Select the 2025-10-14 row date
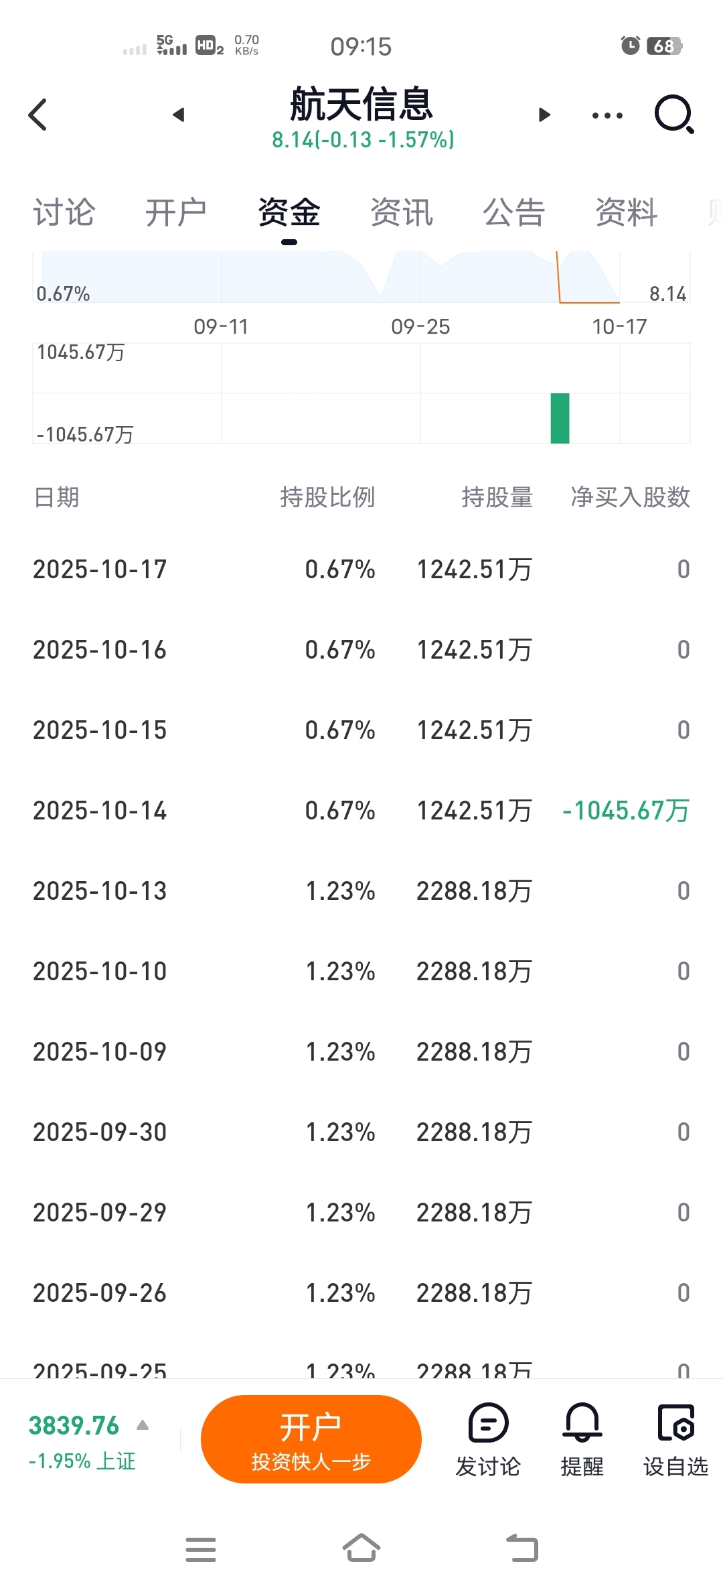The height and width of the screenshot is (1592, 723). [x=100, y=811]
